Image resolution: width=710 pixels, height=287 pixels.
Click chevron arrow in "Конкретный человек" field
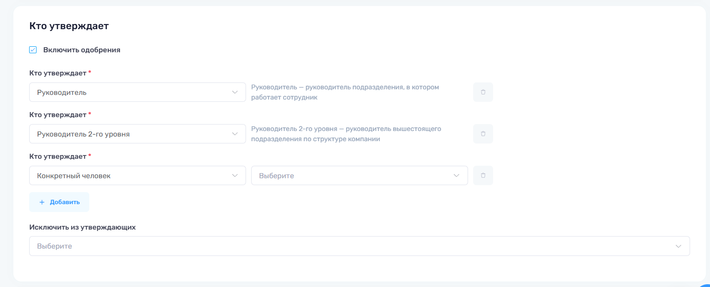click(x=235, y=175)
